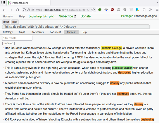The width and height of the screenshot is (159, 123).
Task: Open the uBlock Origin red shield
Action: click(x=112, y=10)
